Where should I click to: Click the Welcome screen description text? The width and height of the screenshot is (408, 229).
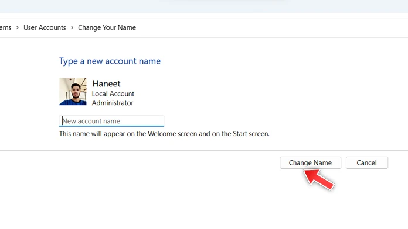(164, 134)
